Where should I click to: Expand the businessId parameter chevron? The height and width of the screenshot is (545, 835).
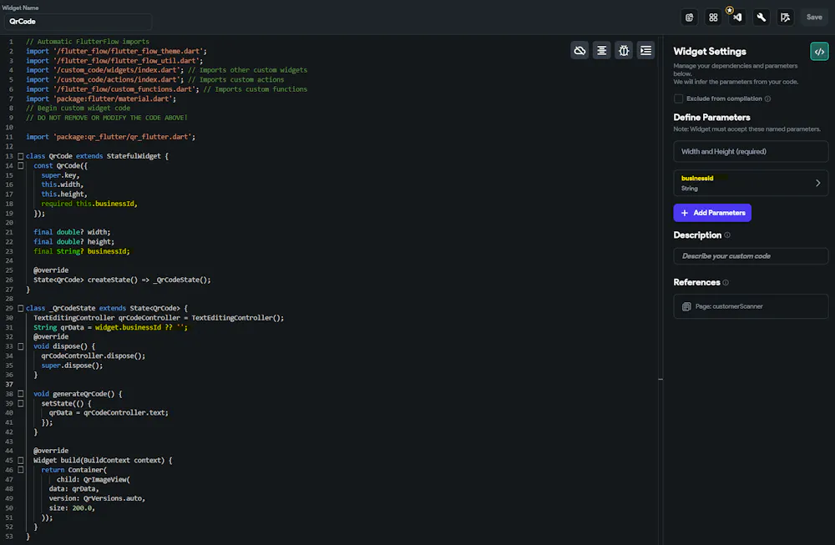pyautogui.click(x=818, y=183)
